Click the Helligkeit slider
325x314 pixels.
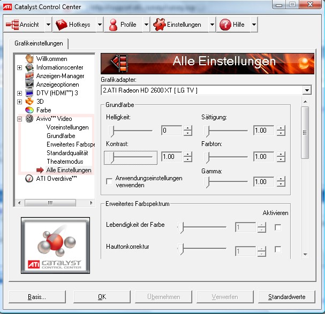[x=131, y=131]
